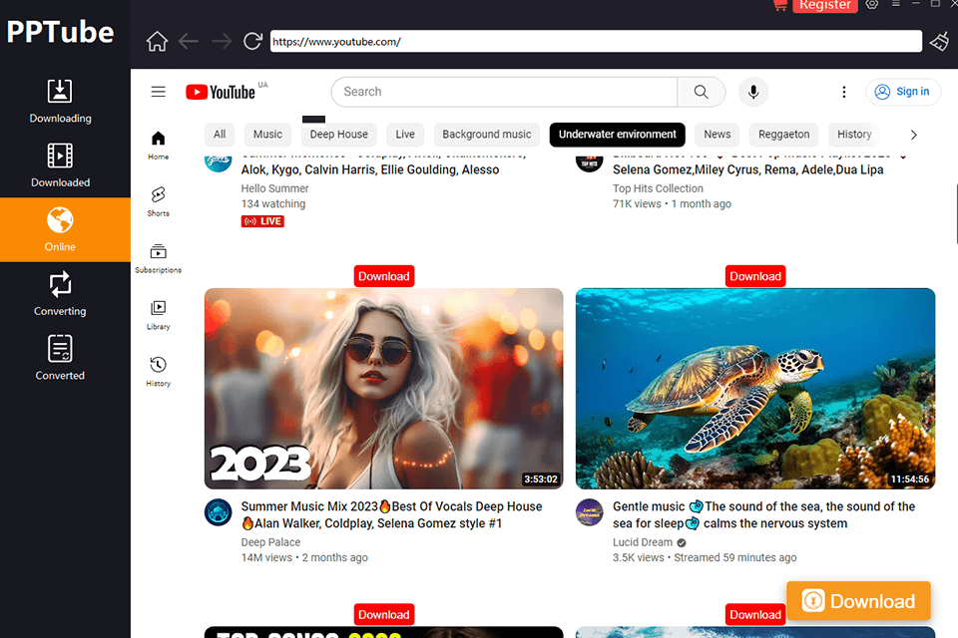This screenshot has height=638, width=958.
Task: Select the Music filter chip
Action: (267, 135)
